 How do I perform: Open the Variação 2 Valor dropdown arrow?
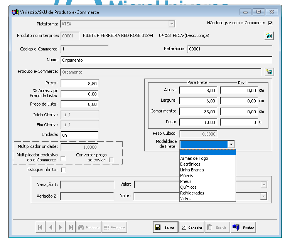tap(263, 196)
